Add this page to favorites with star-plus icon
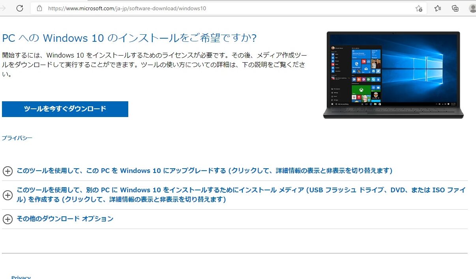 419,8
